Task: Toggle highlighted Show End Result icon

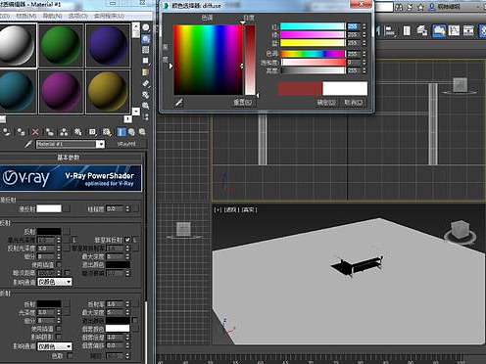Action: 121,132
